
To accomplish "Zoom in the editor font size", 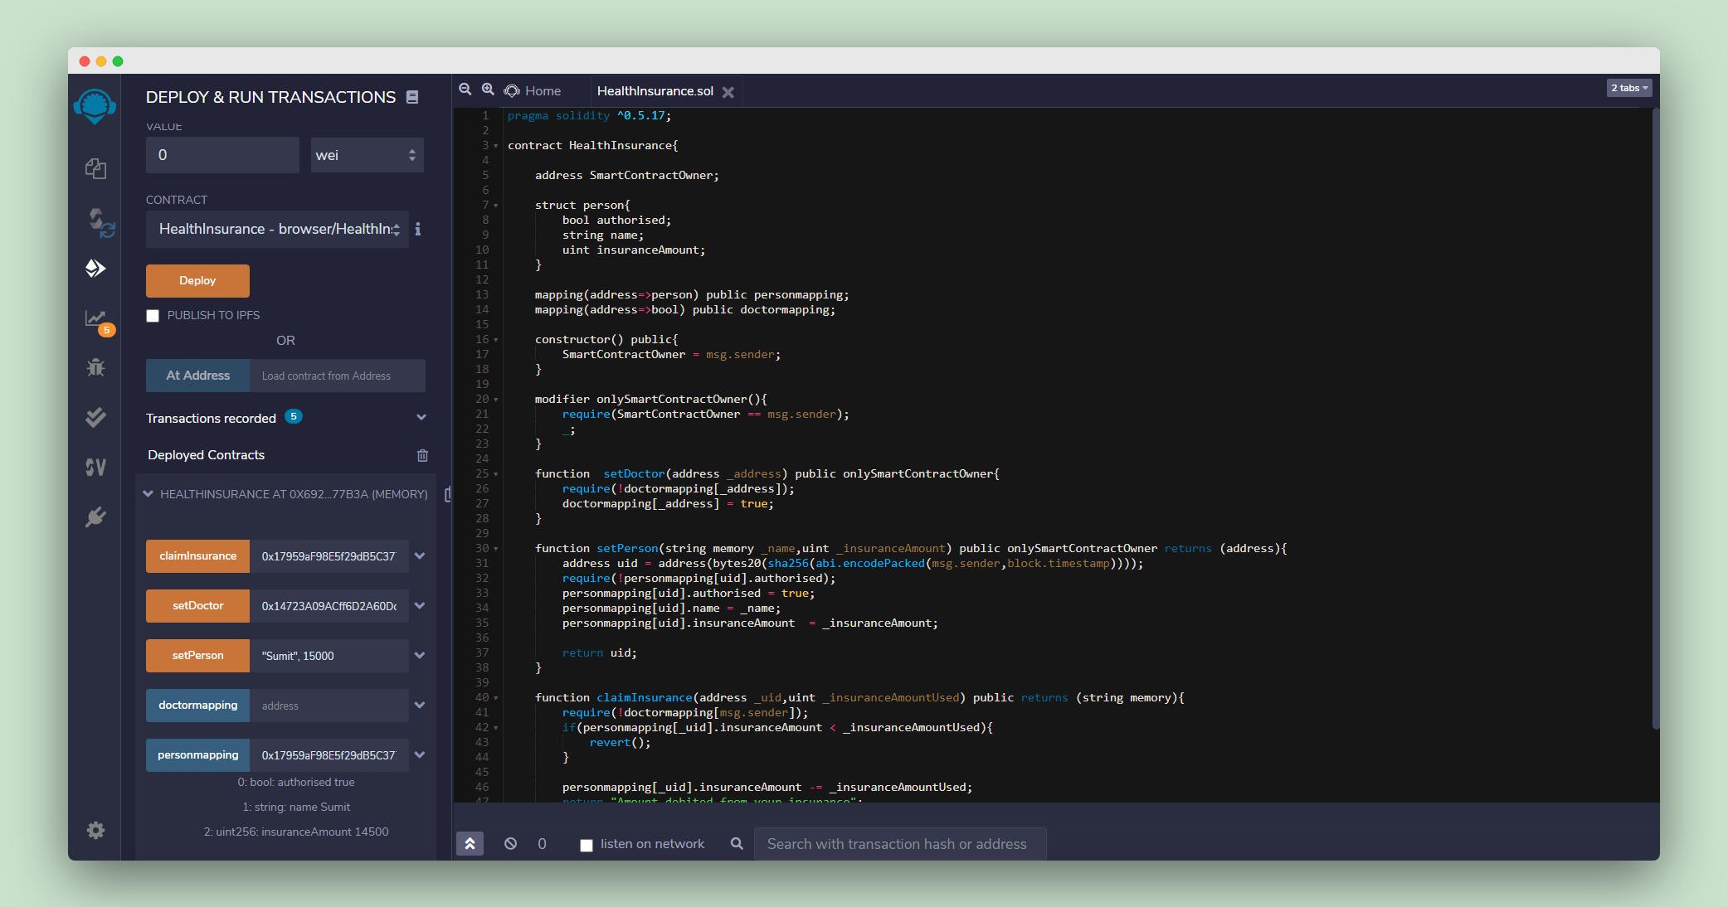I will point(488,90).
